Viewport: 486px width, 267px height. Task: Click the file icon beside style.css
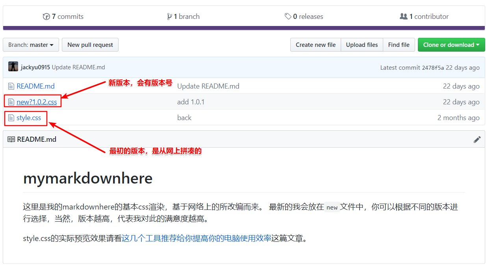[11, 118]
